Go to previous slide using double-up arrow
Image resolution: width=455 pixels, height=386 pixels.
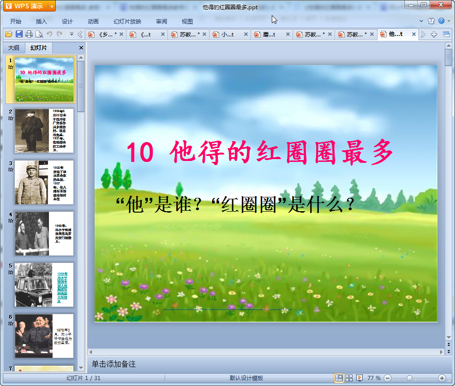click(x=449, y=344)
